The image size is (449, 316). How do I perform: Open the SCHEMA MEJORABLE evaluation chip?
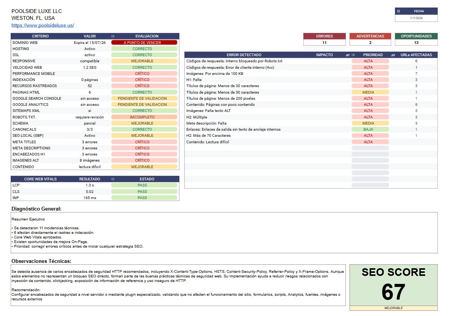coord(144,123)
